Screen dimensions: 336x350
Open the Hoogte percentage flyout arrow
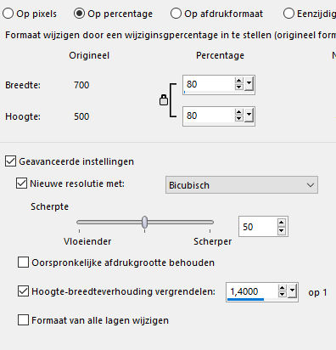[249, 116]
